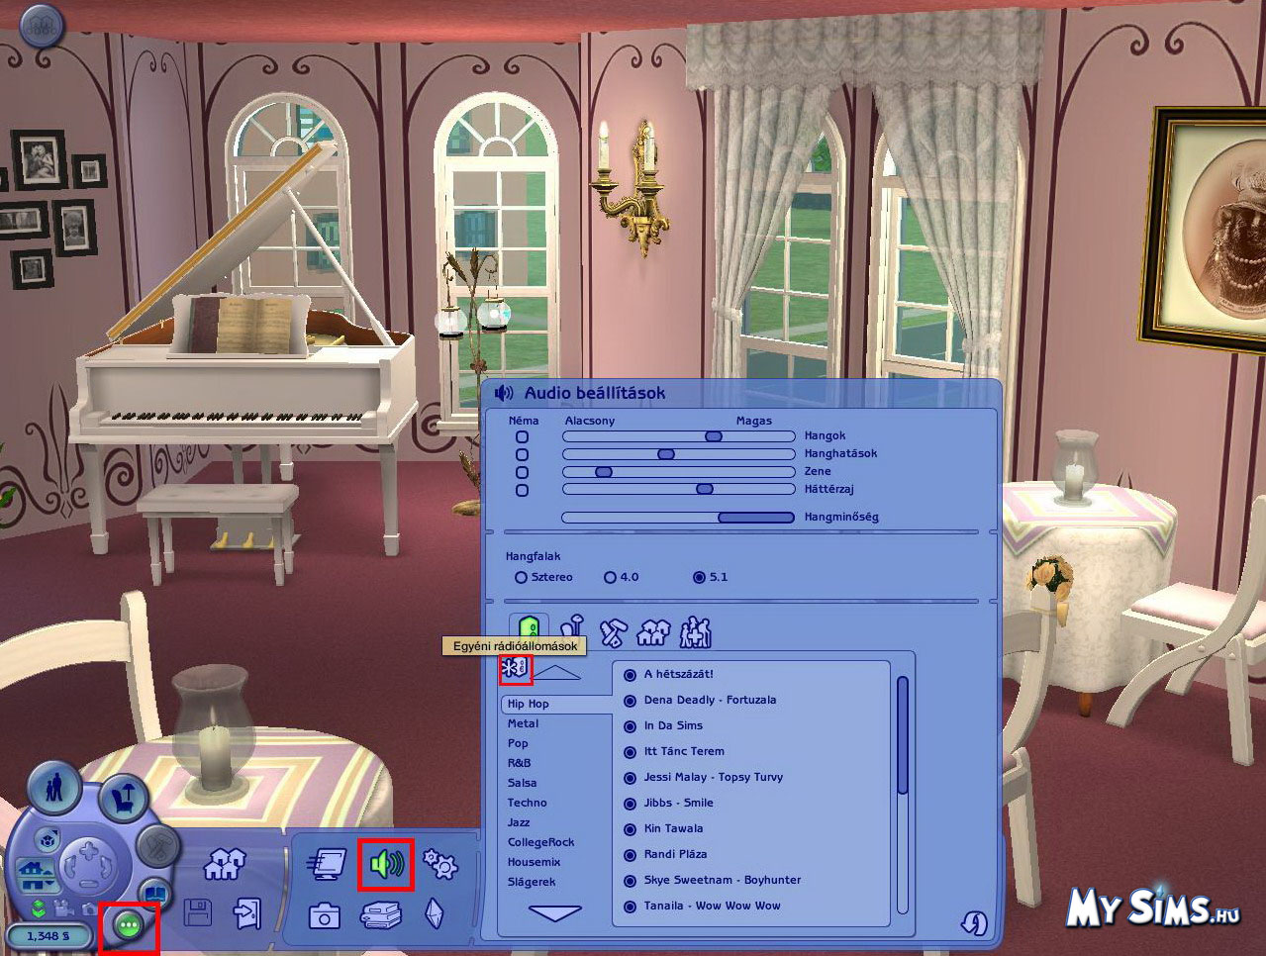The image size is (1266, 956).
Task: Select the Jazz genre
Action: [x=519, y=822]
